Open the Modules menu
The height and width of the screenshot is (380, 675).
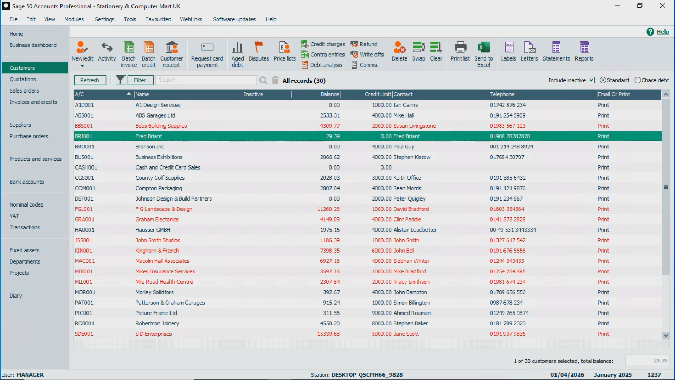coord(74,19)
